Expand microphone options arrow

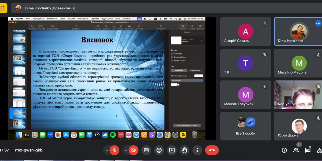(x=107, y=150)
